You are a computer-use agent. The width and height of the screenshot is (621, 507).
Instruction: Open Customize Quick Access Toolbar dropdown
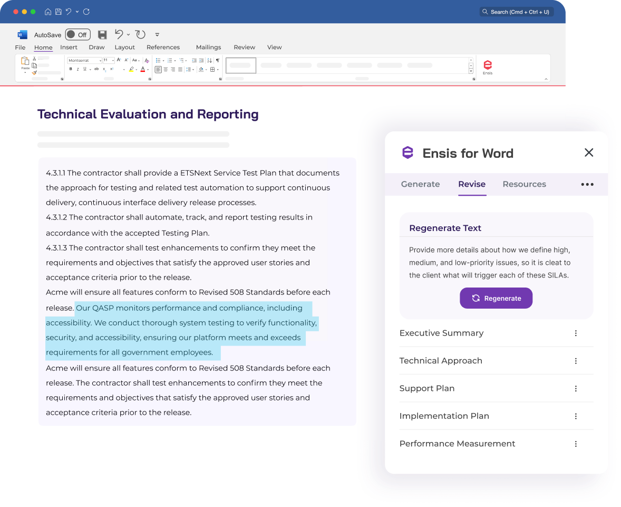tap(157, 34)
